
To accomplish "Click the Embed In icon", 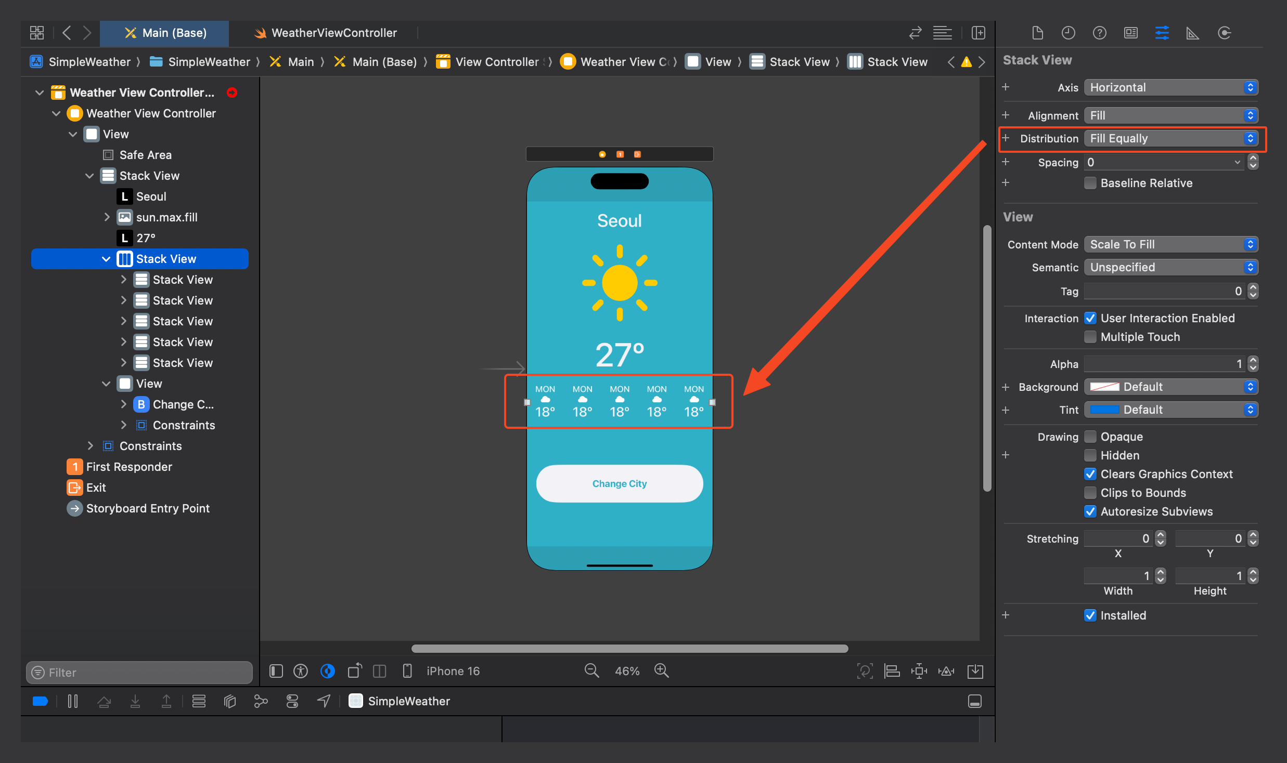I will [x=975, y=671].
